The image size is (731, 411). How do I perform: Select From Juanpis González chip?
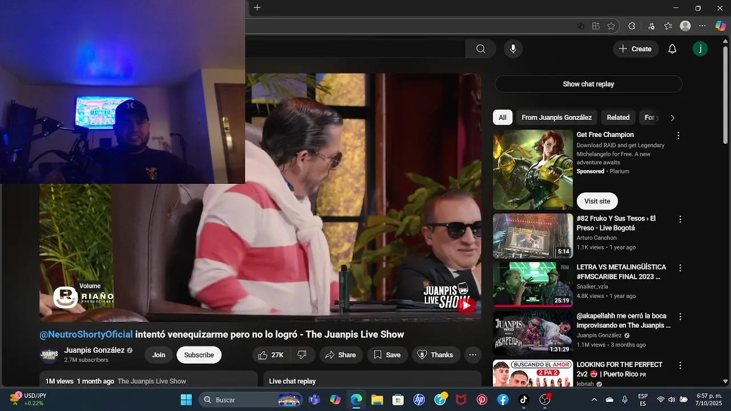(557, 118)
